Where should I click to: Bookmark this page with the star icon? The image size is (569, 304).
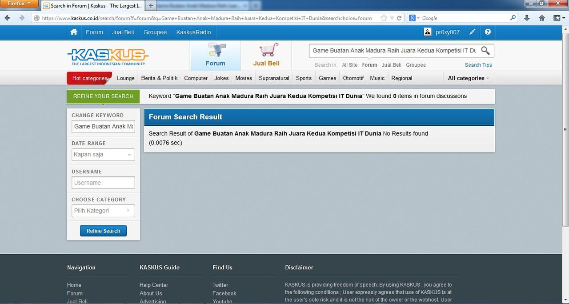[x=384, y=18]
